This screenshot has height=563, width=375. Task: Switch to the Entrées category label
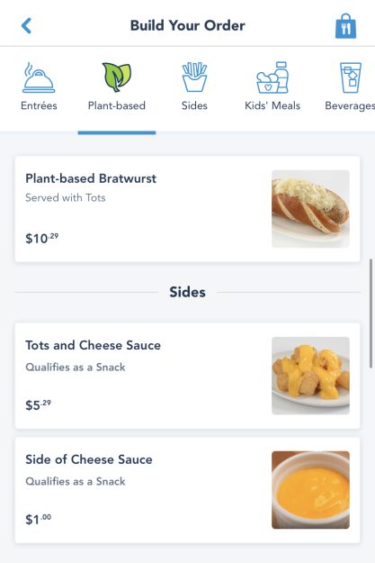click(x=39, y=105)
